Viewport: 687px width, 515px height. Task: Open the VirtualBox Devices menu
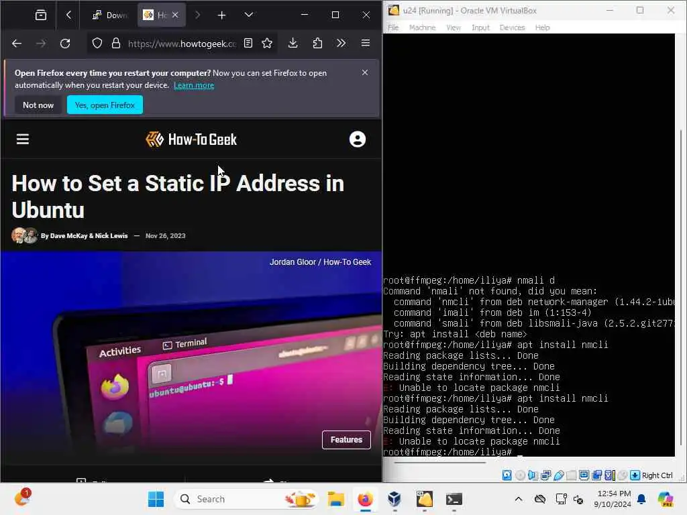(x=512, y=27)
